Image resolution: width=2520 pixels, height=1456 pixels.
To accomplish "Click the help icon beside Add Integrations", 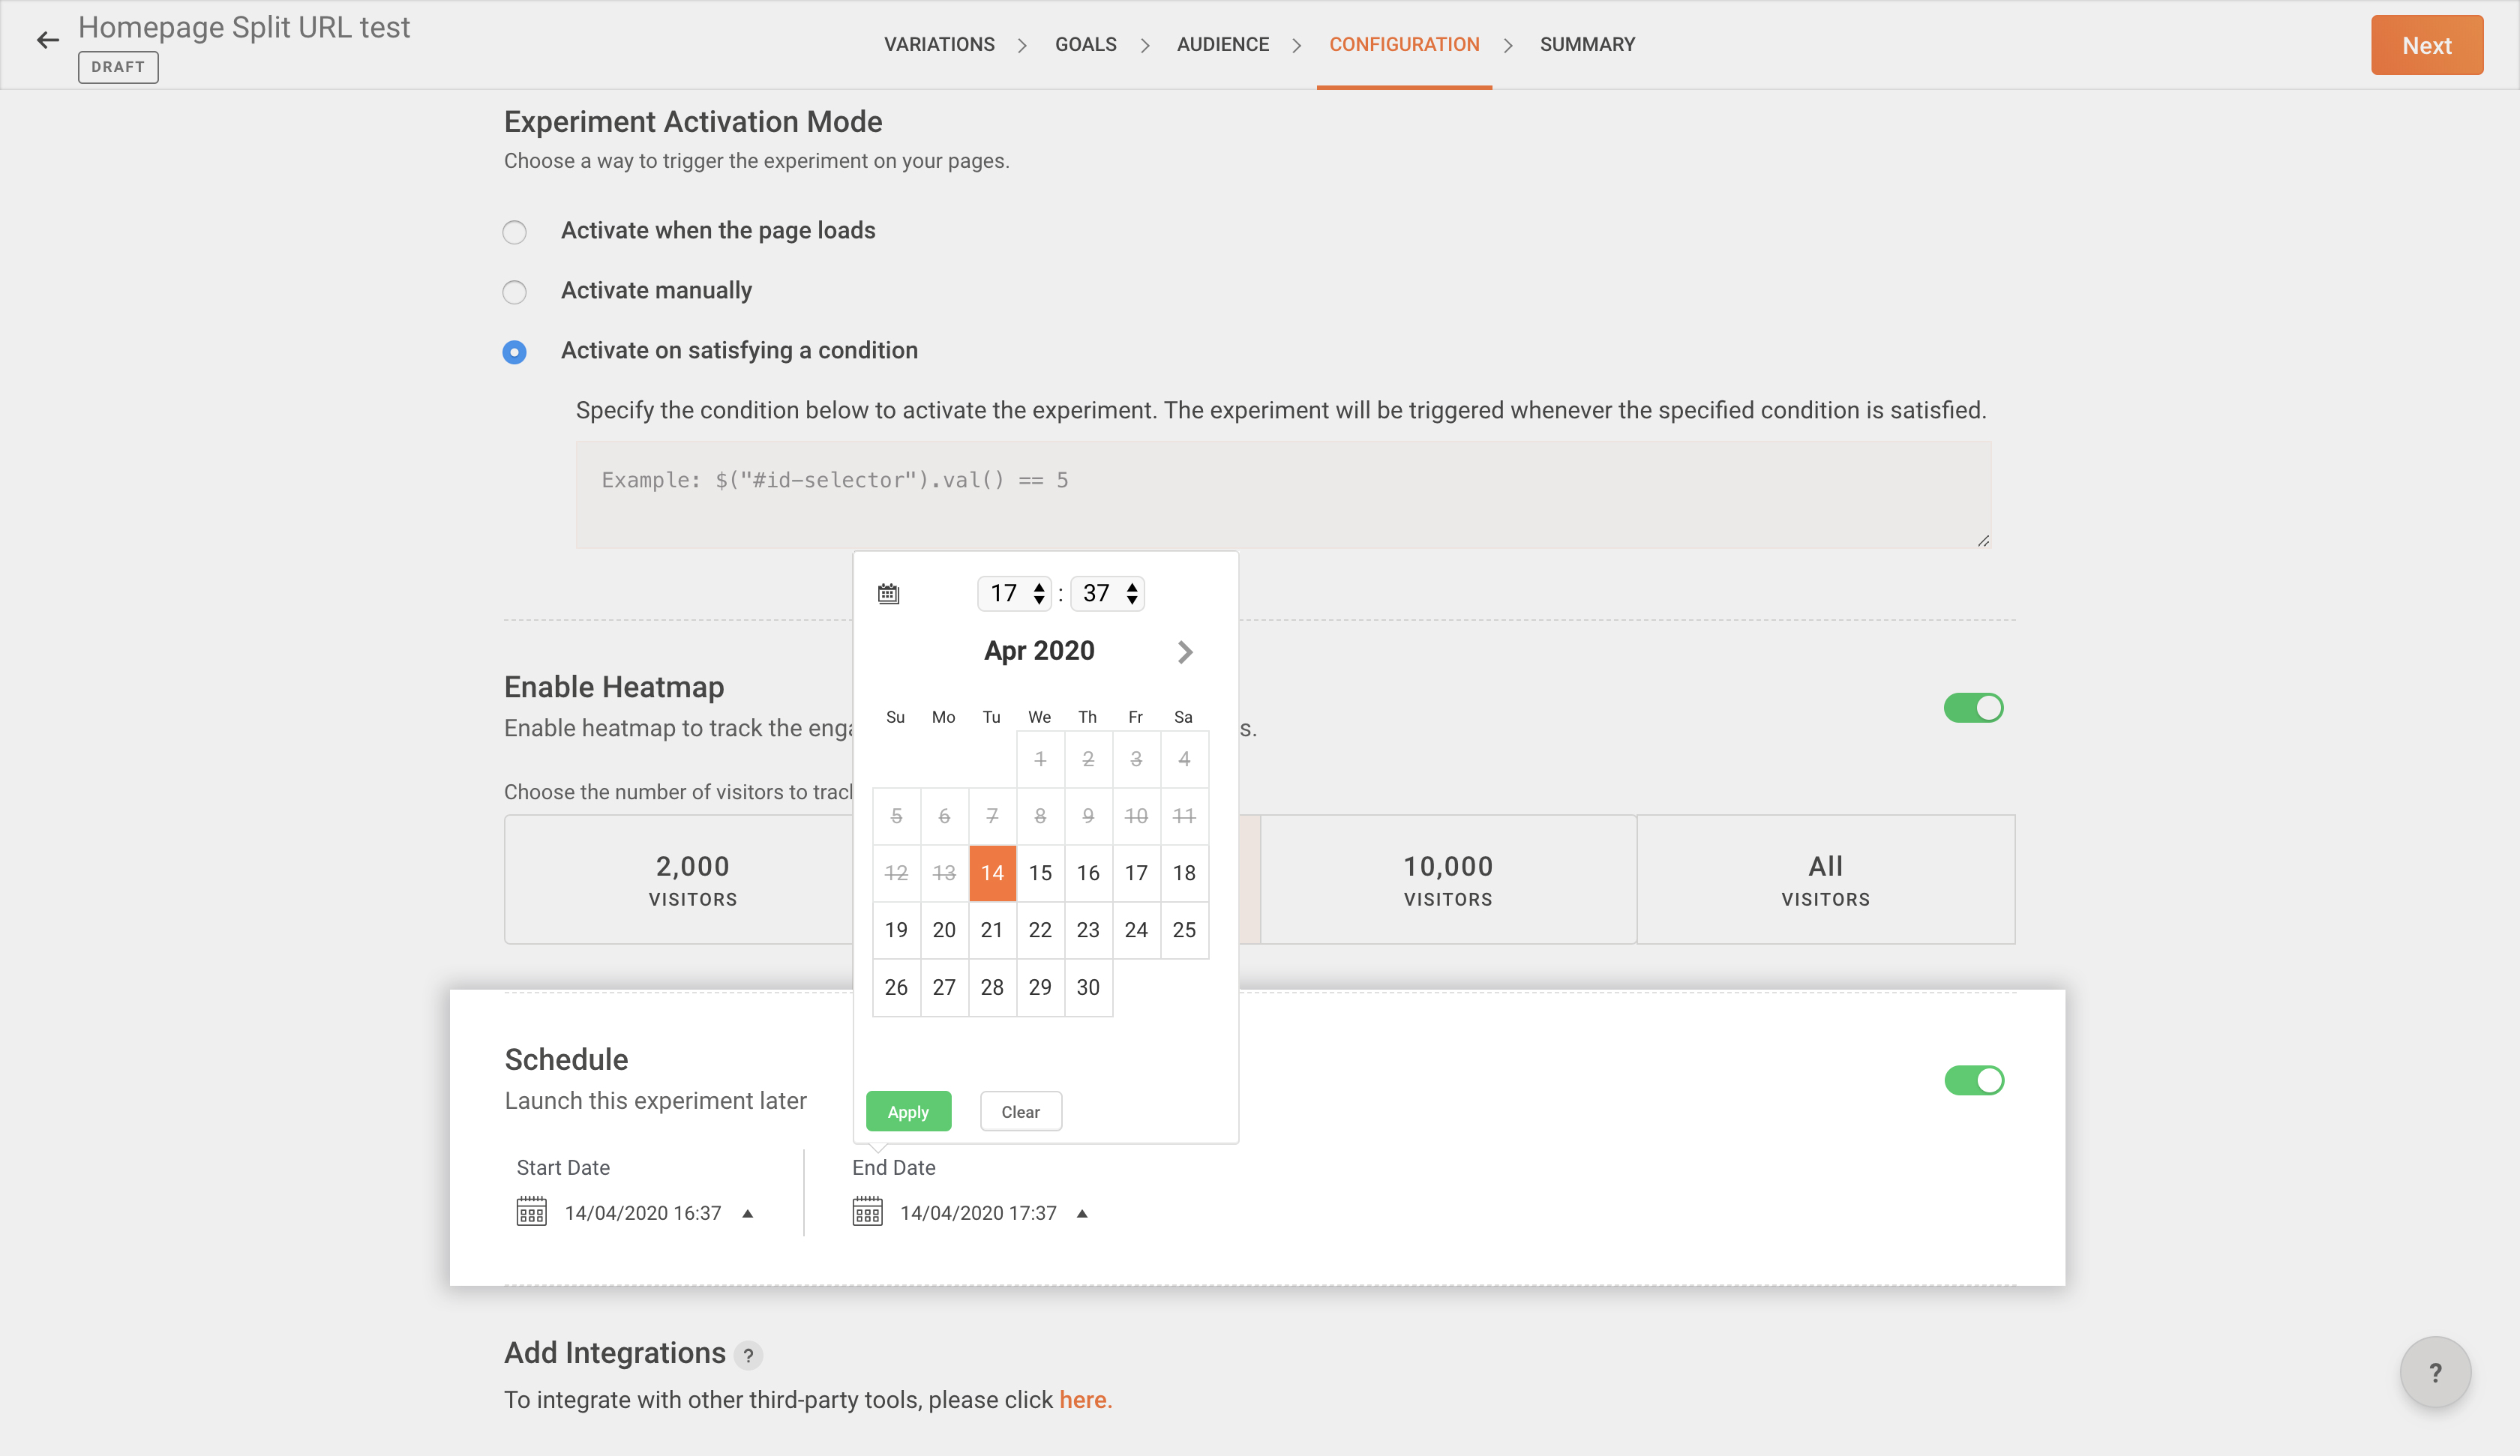I will coord(748,1355).
